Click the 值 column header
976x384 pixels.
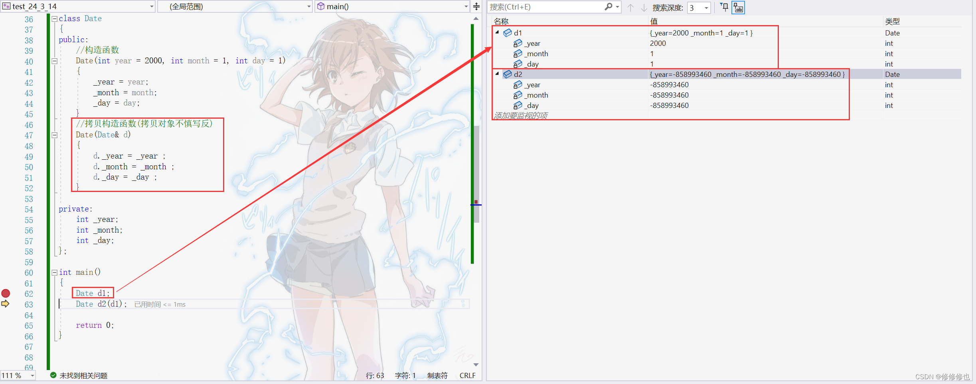pyautogui.click(x=654, y=22)
